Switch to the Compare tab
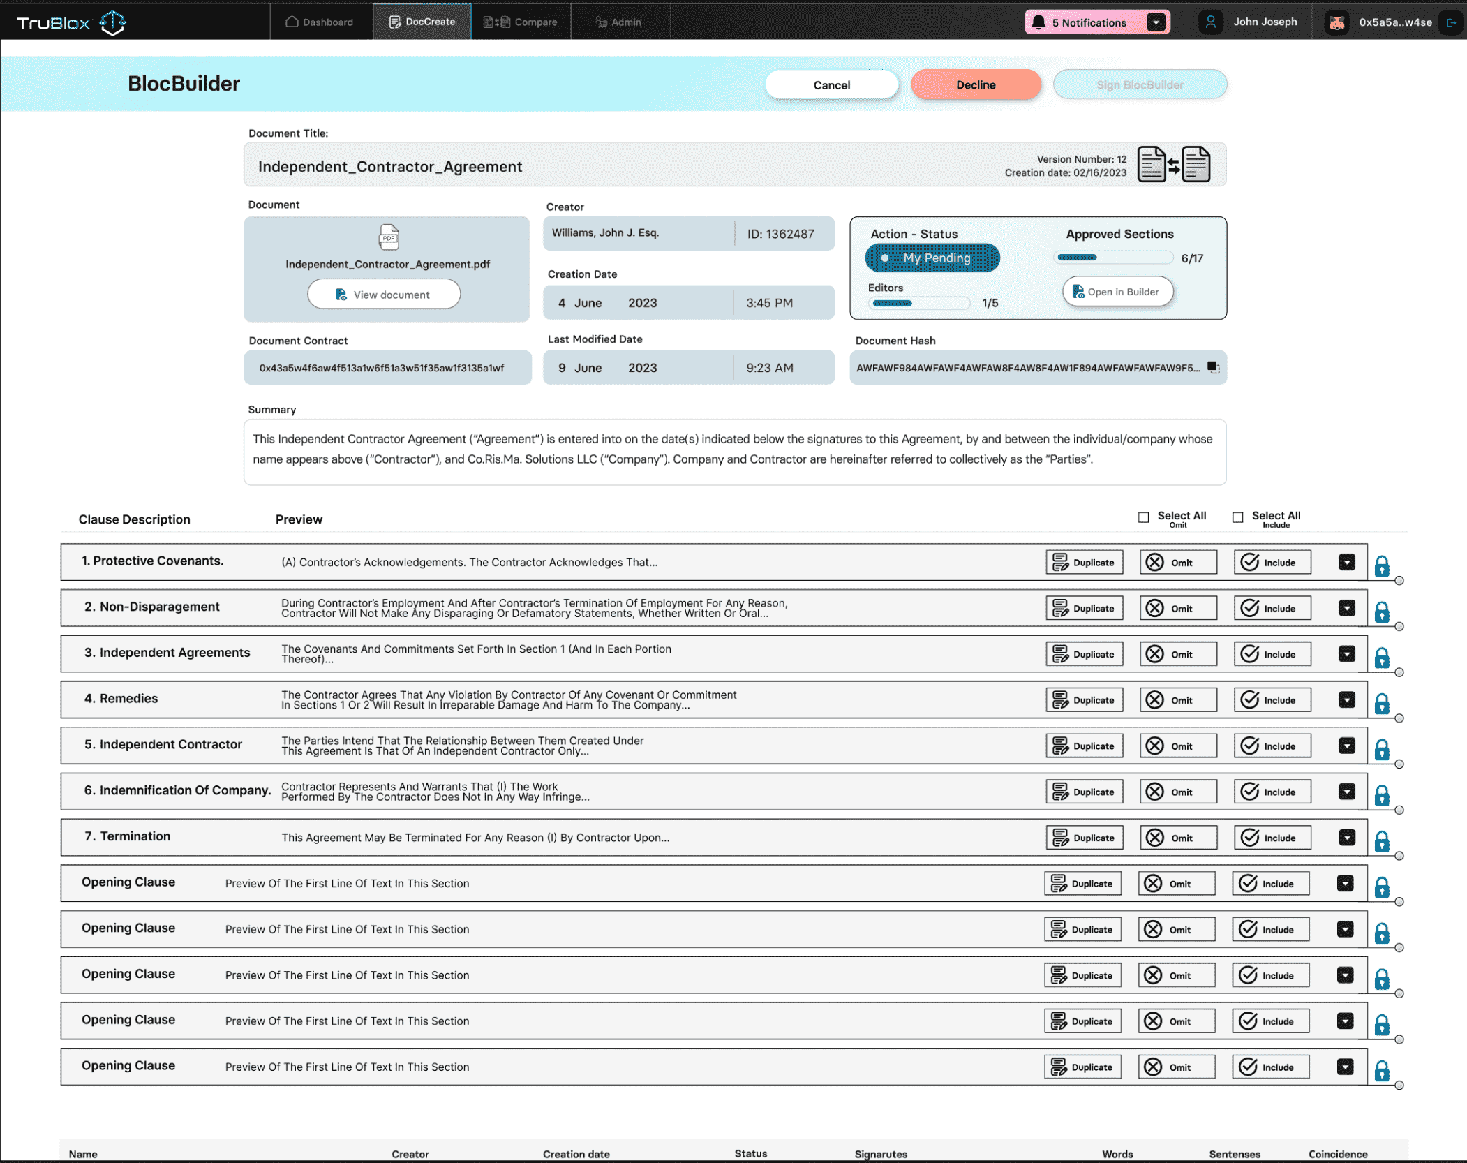The image size is (1467, 1163). point(521,22)
